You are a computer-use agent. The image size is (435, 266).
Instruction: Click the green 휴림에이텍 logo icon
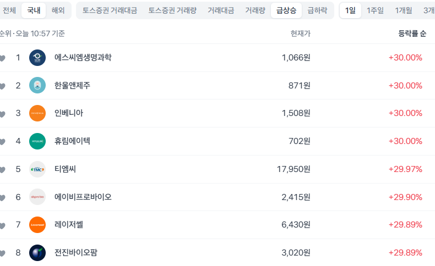click(37, 141)
